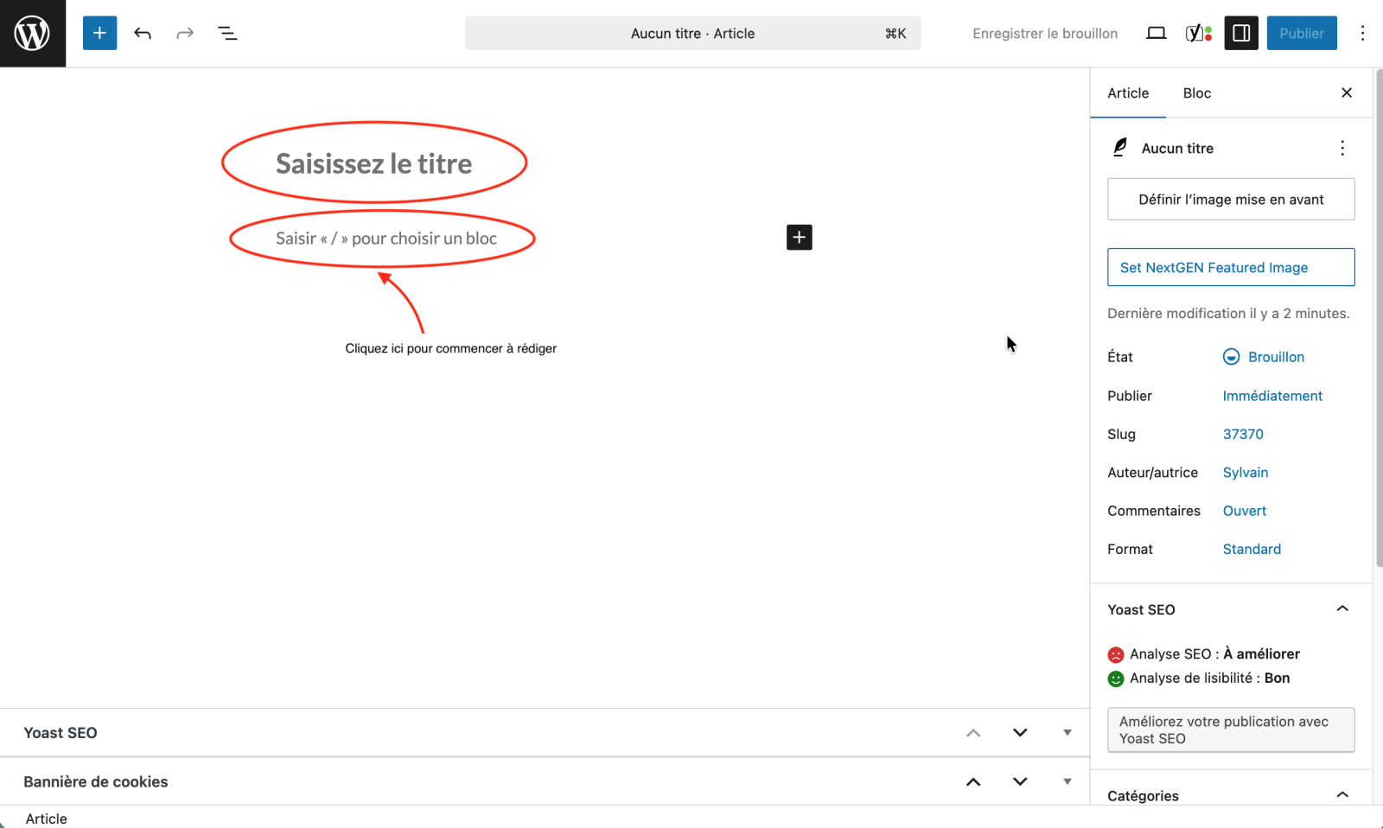Image resolution: width=1383 pixels, height=828 pixels.
Task: Open the document overview list icon
Action: pos(227,34)
